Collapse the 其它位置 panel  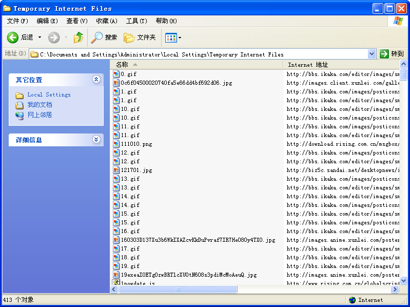point(96,80)
